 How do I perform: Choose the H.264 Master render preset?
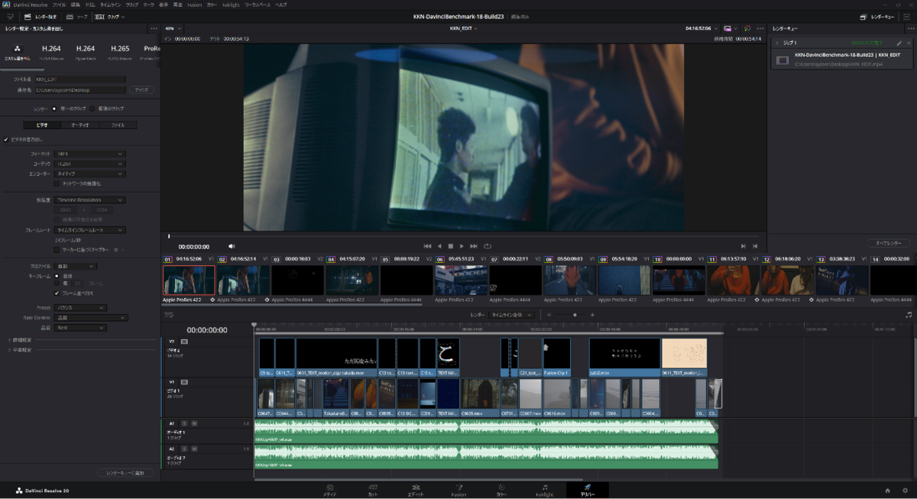[x=51, y=52]
